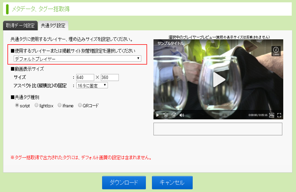Switch to the 取得データ設定 tab
This screenshot has height=192, width=296.
(20, 26)
